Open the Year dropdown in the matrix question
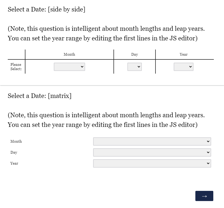The height and width of the screenshot is (208, 224). pyautogui.click(x=152, y=163)
